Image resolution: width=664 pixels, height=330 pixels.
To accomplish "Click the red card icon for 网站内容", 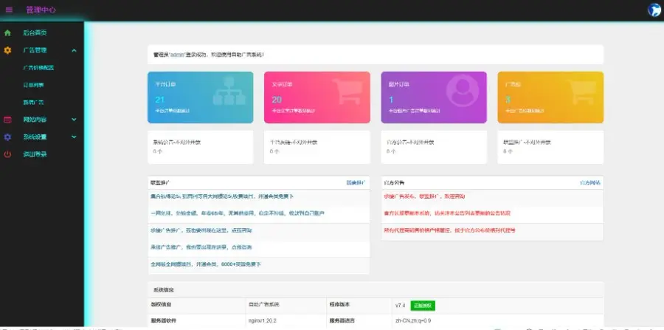I will 7,120.
